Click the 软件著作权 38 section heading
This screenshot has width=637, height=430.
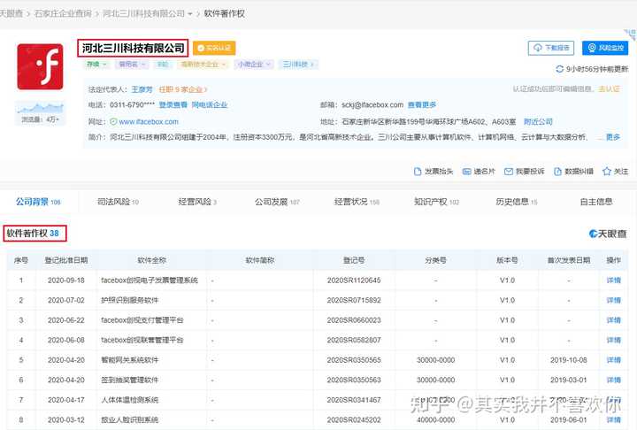[x=35, y=234]
